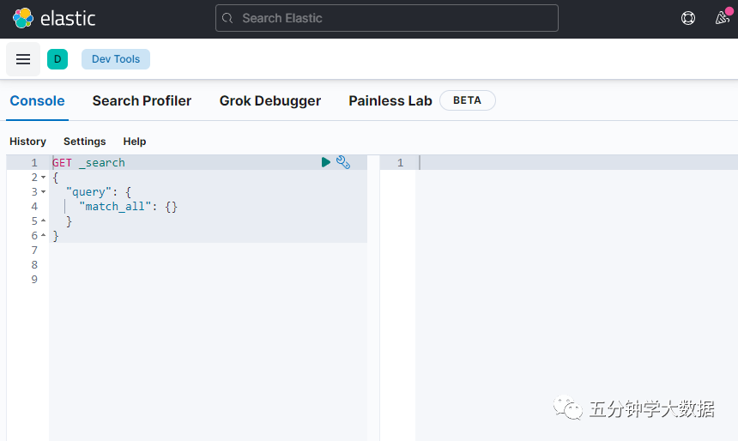Screen dimensions: 738x441
Task: Click the Elastic logo in the header
Action: click(x=53, y=18)
